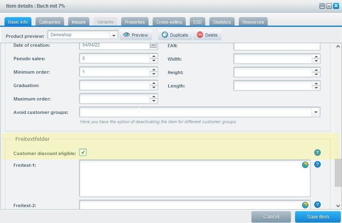Open help for Customer discount eligible

[x=318, y=153]
